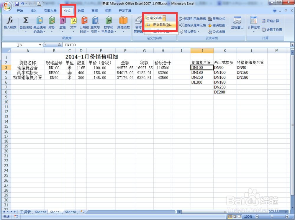Select cell K8 containing DE200
Image resolution: width=295 pixels, height=220 pixels.
pyautogui.click(x=224, y=92)
